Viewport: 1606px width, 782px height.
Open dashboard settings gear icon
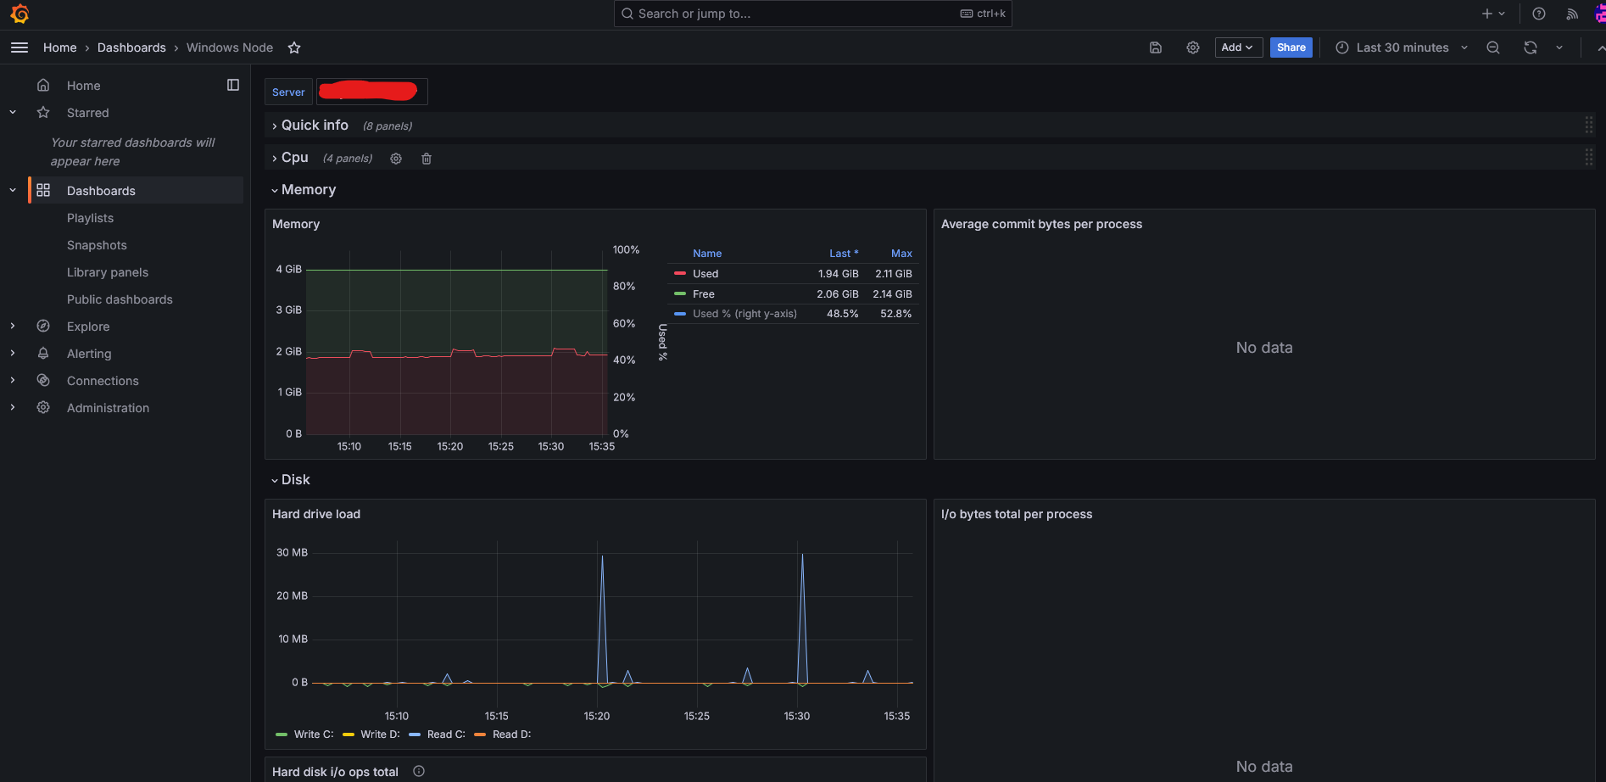(x=1193, y=47)
